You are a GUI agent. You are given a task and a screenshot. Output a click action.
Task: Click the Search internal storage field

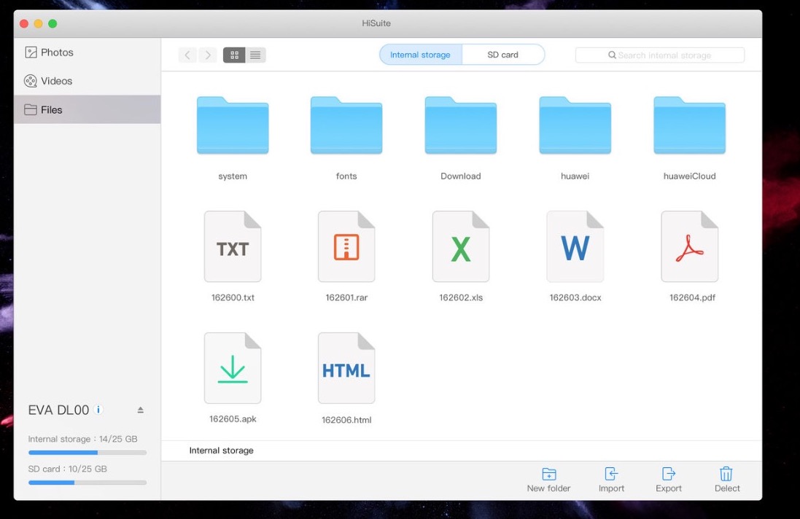point(660,55)
